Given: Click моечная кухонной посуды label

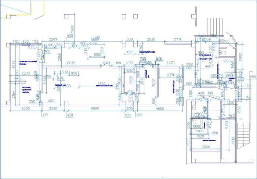Looking at the screenshot, I should (27, 90).
